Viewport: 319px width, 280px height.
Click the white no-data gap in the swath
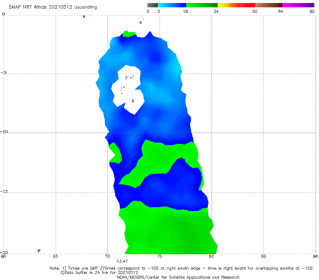128,90
